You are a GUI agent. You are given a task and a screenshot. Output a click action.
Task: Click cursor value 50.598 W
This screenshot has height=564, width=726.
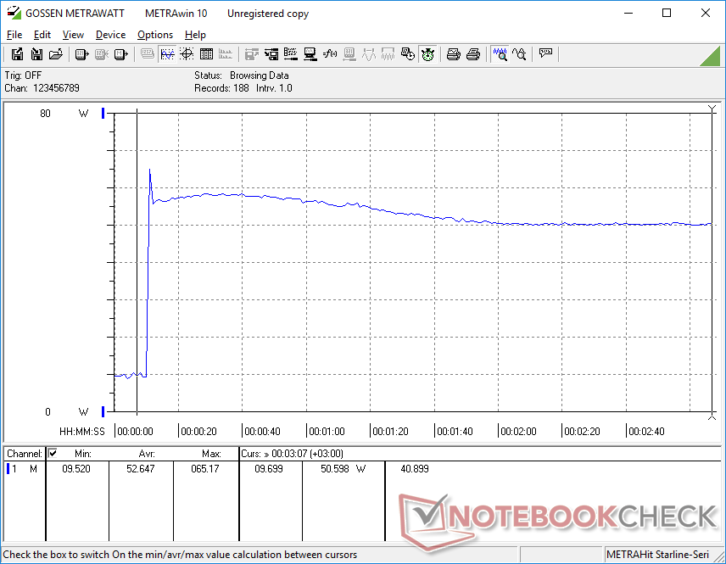(x=343, y=469)
